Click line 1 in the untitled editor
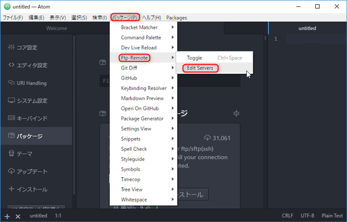The width and height of the screenshot is (347, 222). click(316, 39)
